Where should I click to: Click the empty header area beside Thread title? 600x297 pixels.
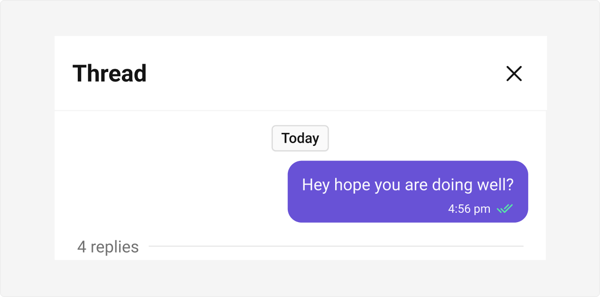323,73
